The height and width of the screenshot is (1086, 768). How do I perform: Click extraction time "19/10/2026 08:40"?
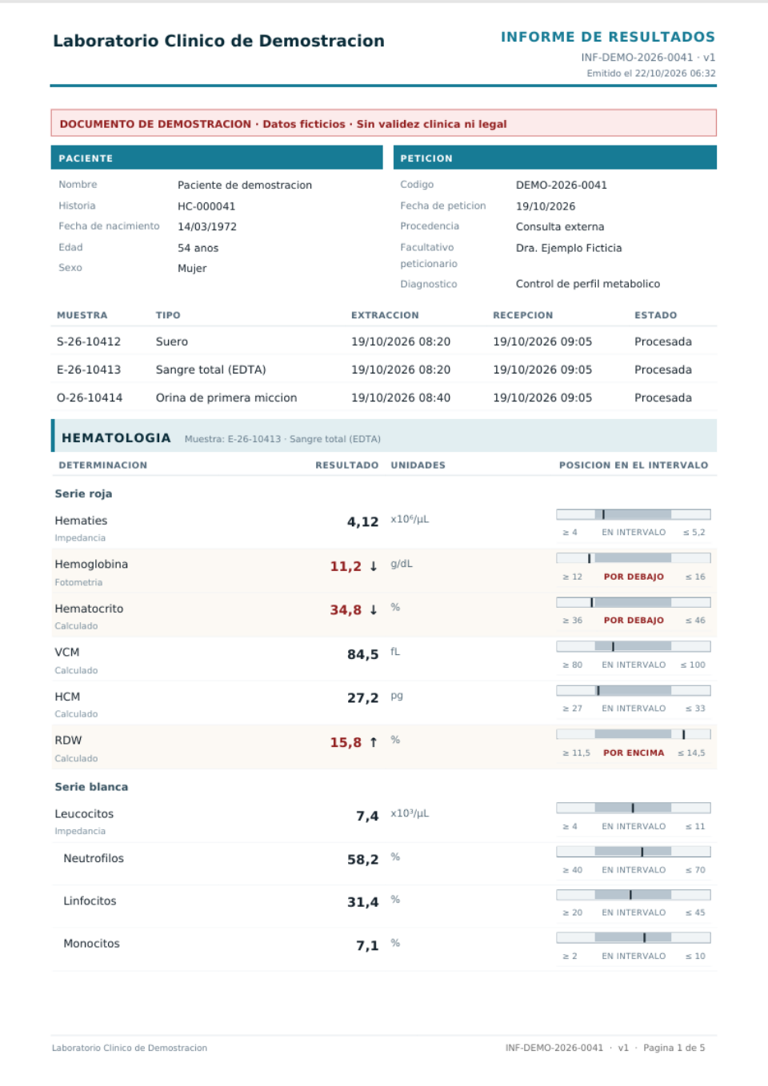point(401,397)
